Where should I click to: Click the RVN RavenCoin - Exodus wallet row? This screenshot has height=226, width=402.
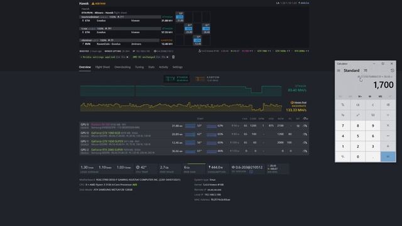(x=127, y=44)
